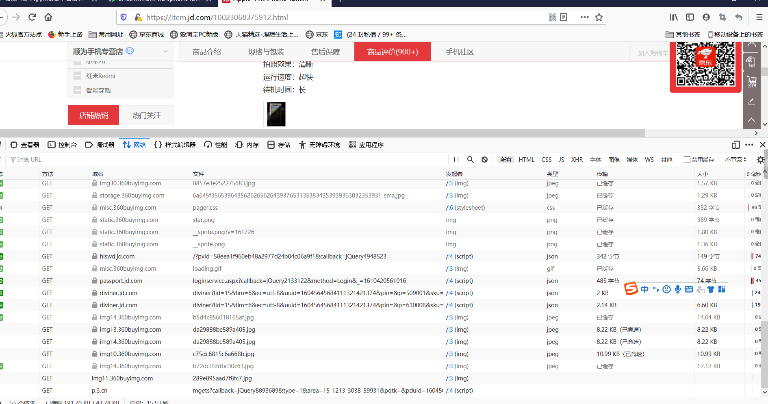Screen dimensions: 768x404
Task: Click the undo arrow toolbar icon
Action: (739, 17)
